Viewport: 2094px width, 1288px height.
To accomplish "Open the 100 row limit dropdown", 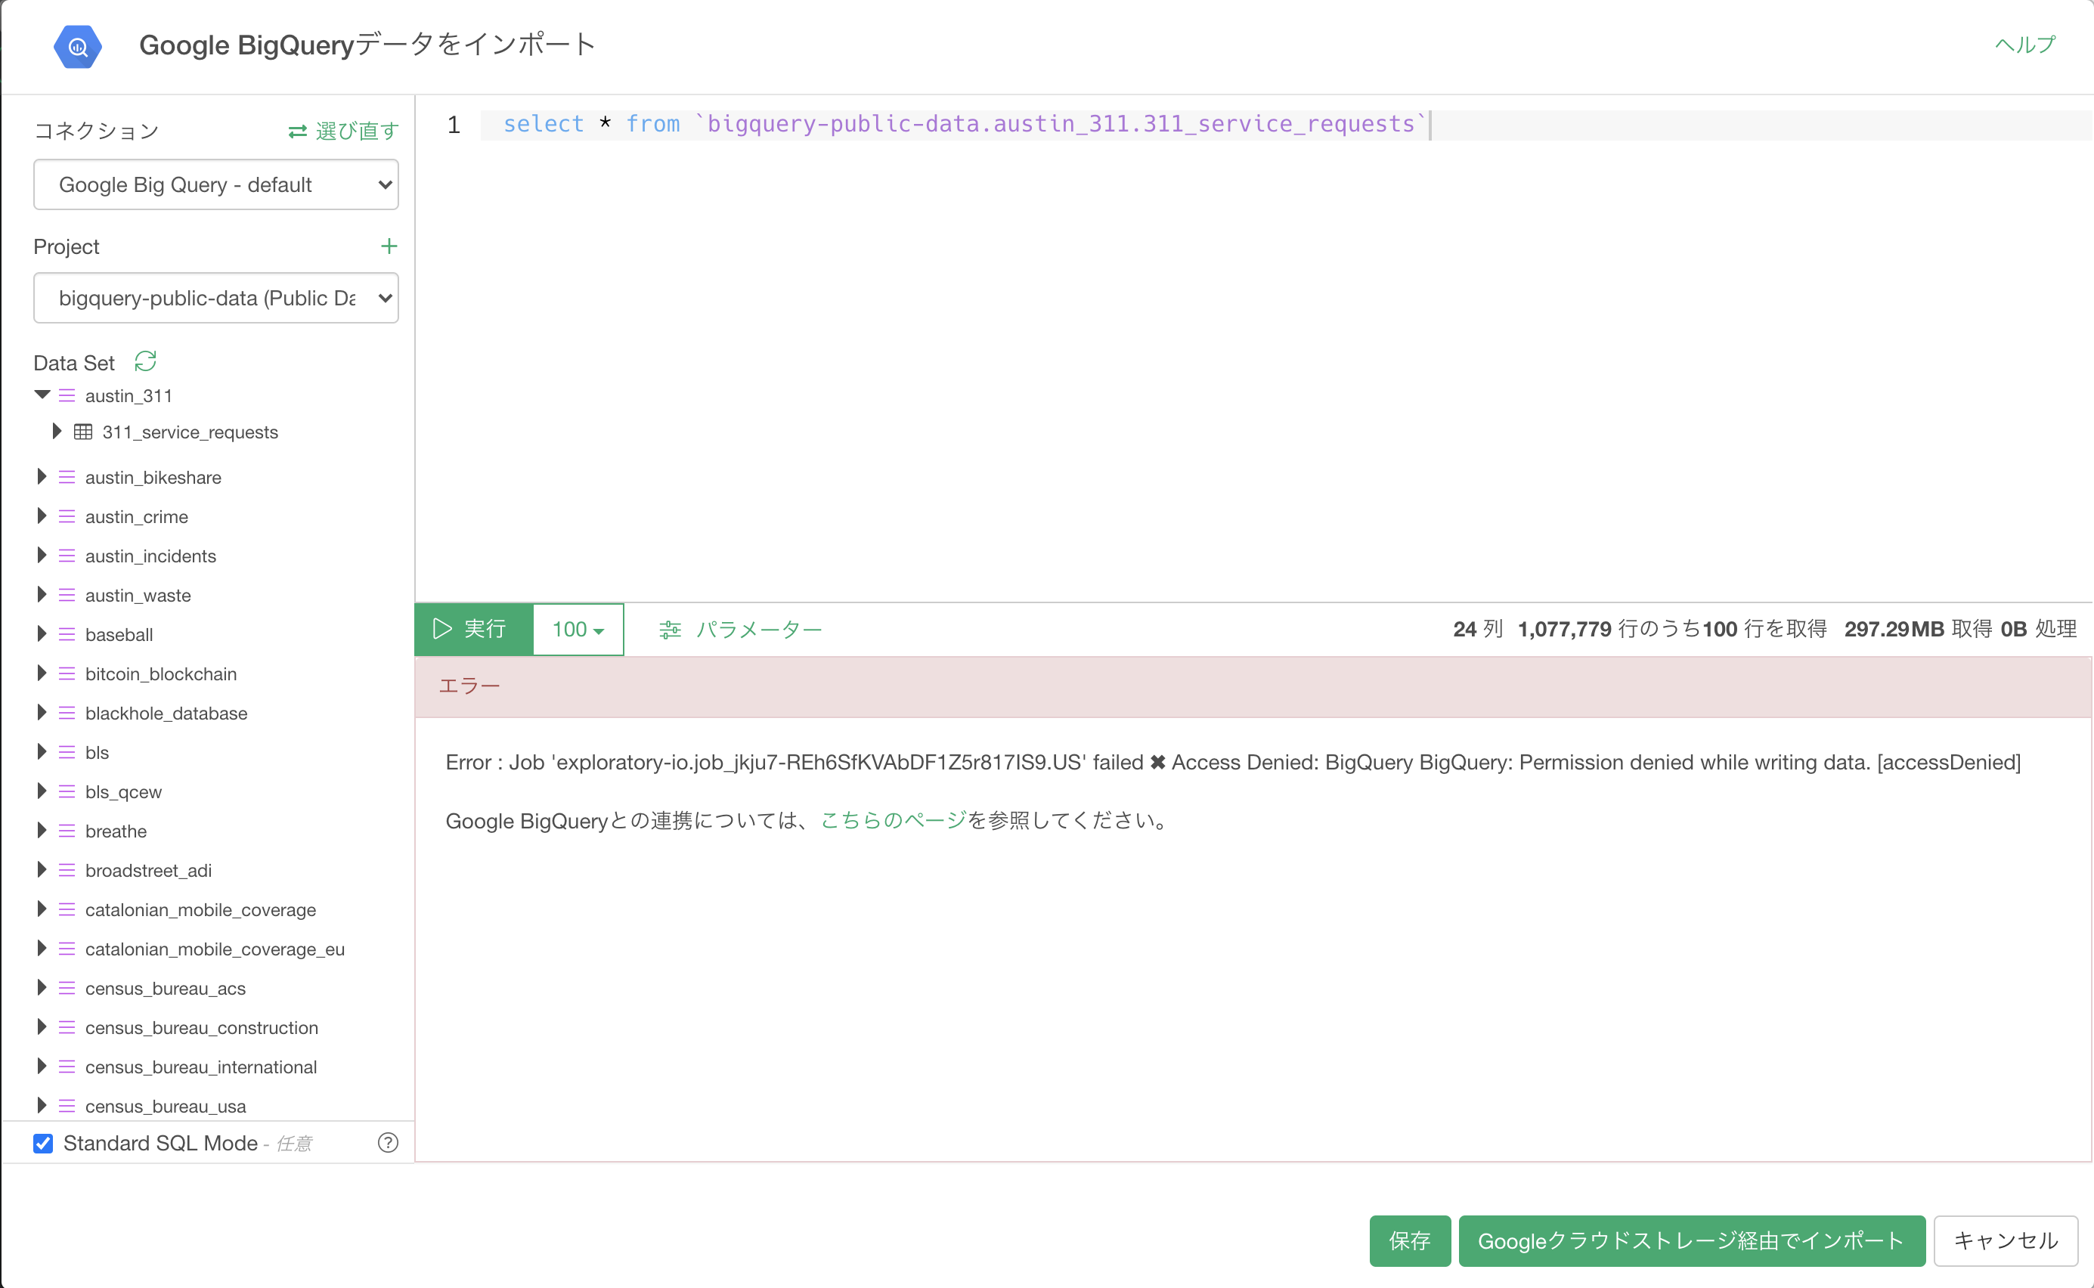I will click(578, 630).
